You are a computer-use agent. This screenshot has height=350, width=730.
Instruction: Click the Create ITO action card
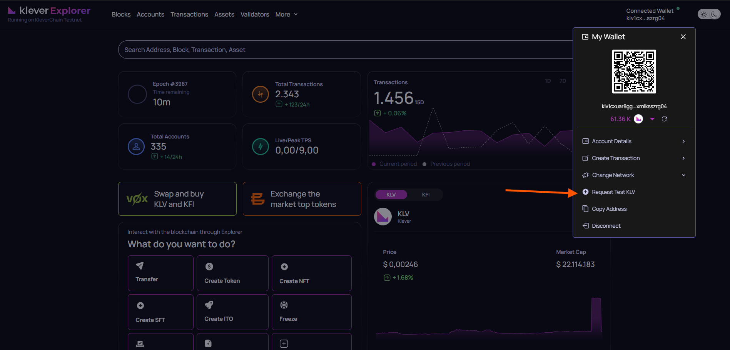[x=232, y=312]
